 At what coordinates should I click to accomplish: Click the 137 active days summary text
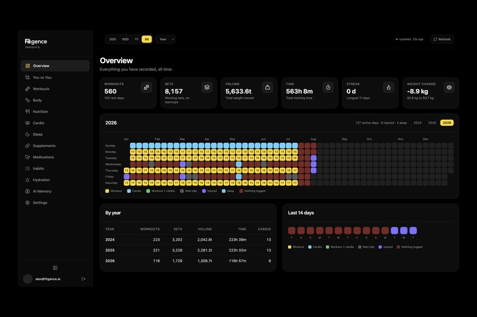click(381, 123)
